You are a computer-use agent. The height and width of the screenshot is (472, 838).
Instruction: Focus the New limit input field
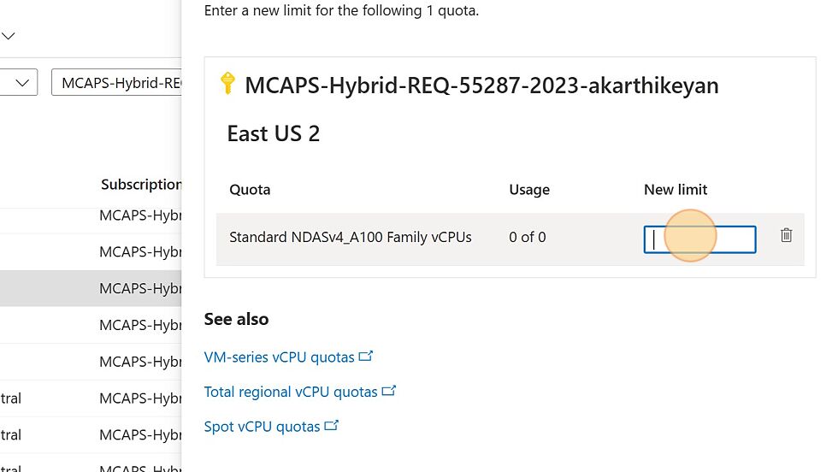click(x=699, y=239)
